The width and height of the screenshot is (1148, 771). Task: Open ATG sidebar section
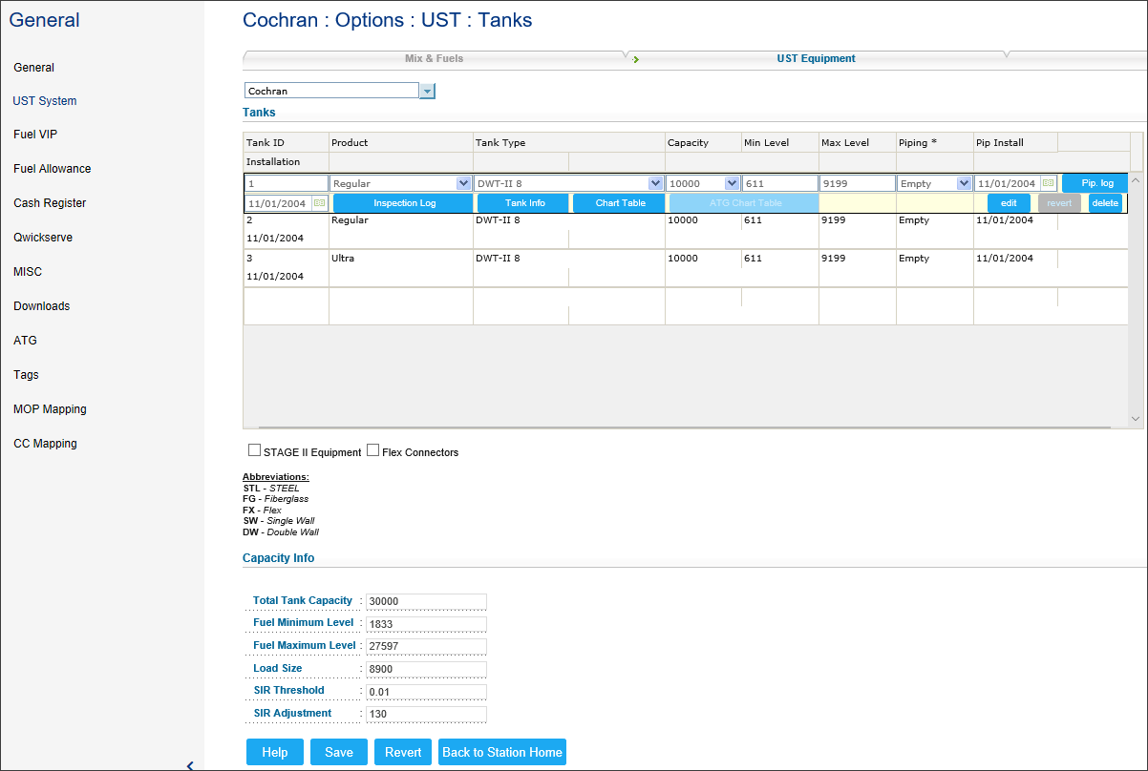click(x=26, y=341)
